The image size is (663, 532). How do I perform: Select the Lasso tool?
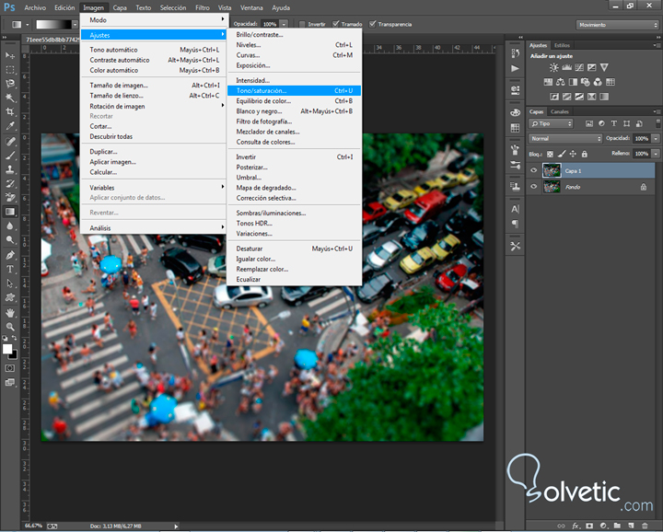[10, 84]
